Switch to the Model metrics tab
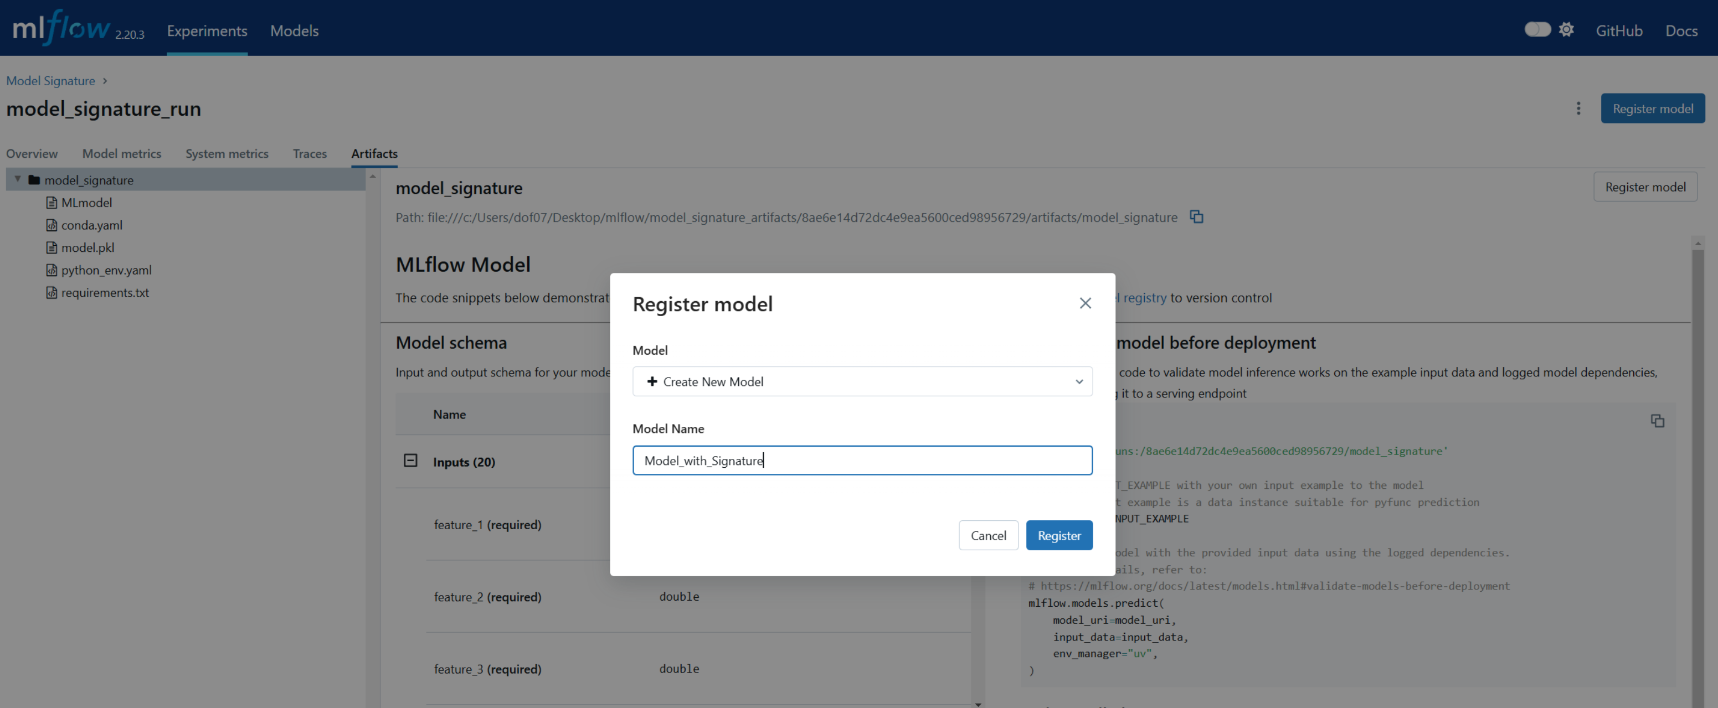1718x708 pixels. point(121,153)
